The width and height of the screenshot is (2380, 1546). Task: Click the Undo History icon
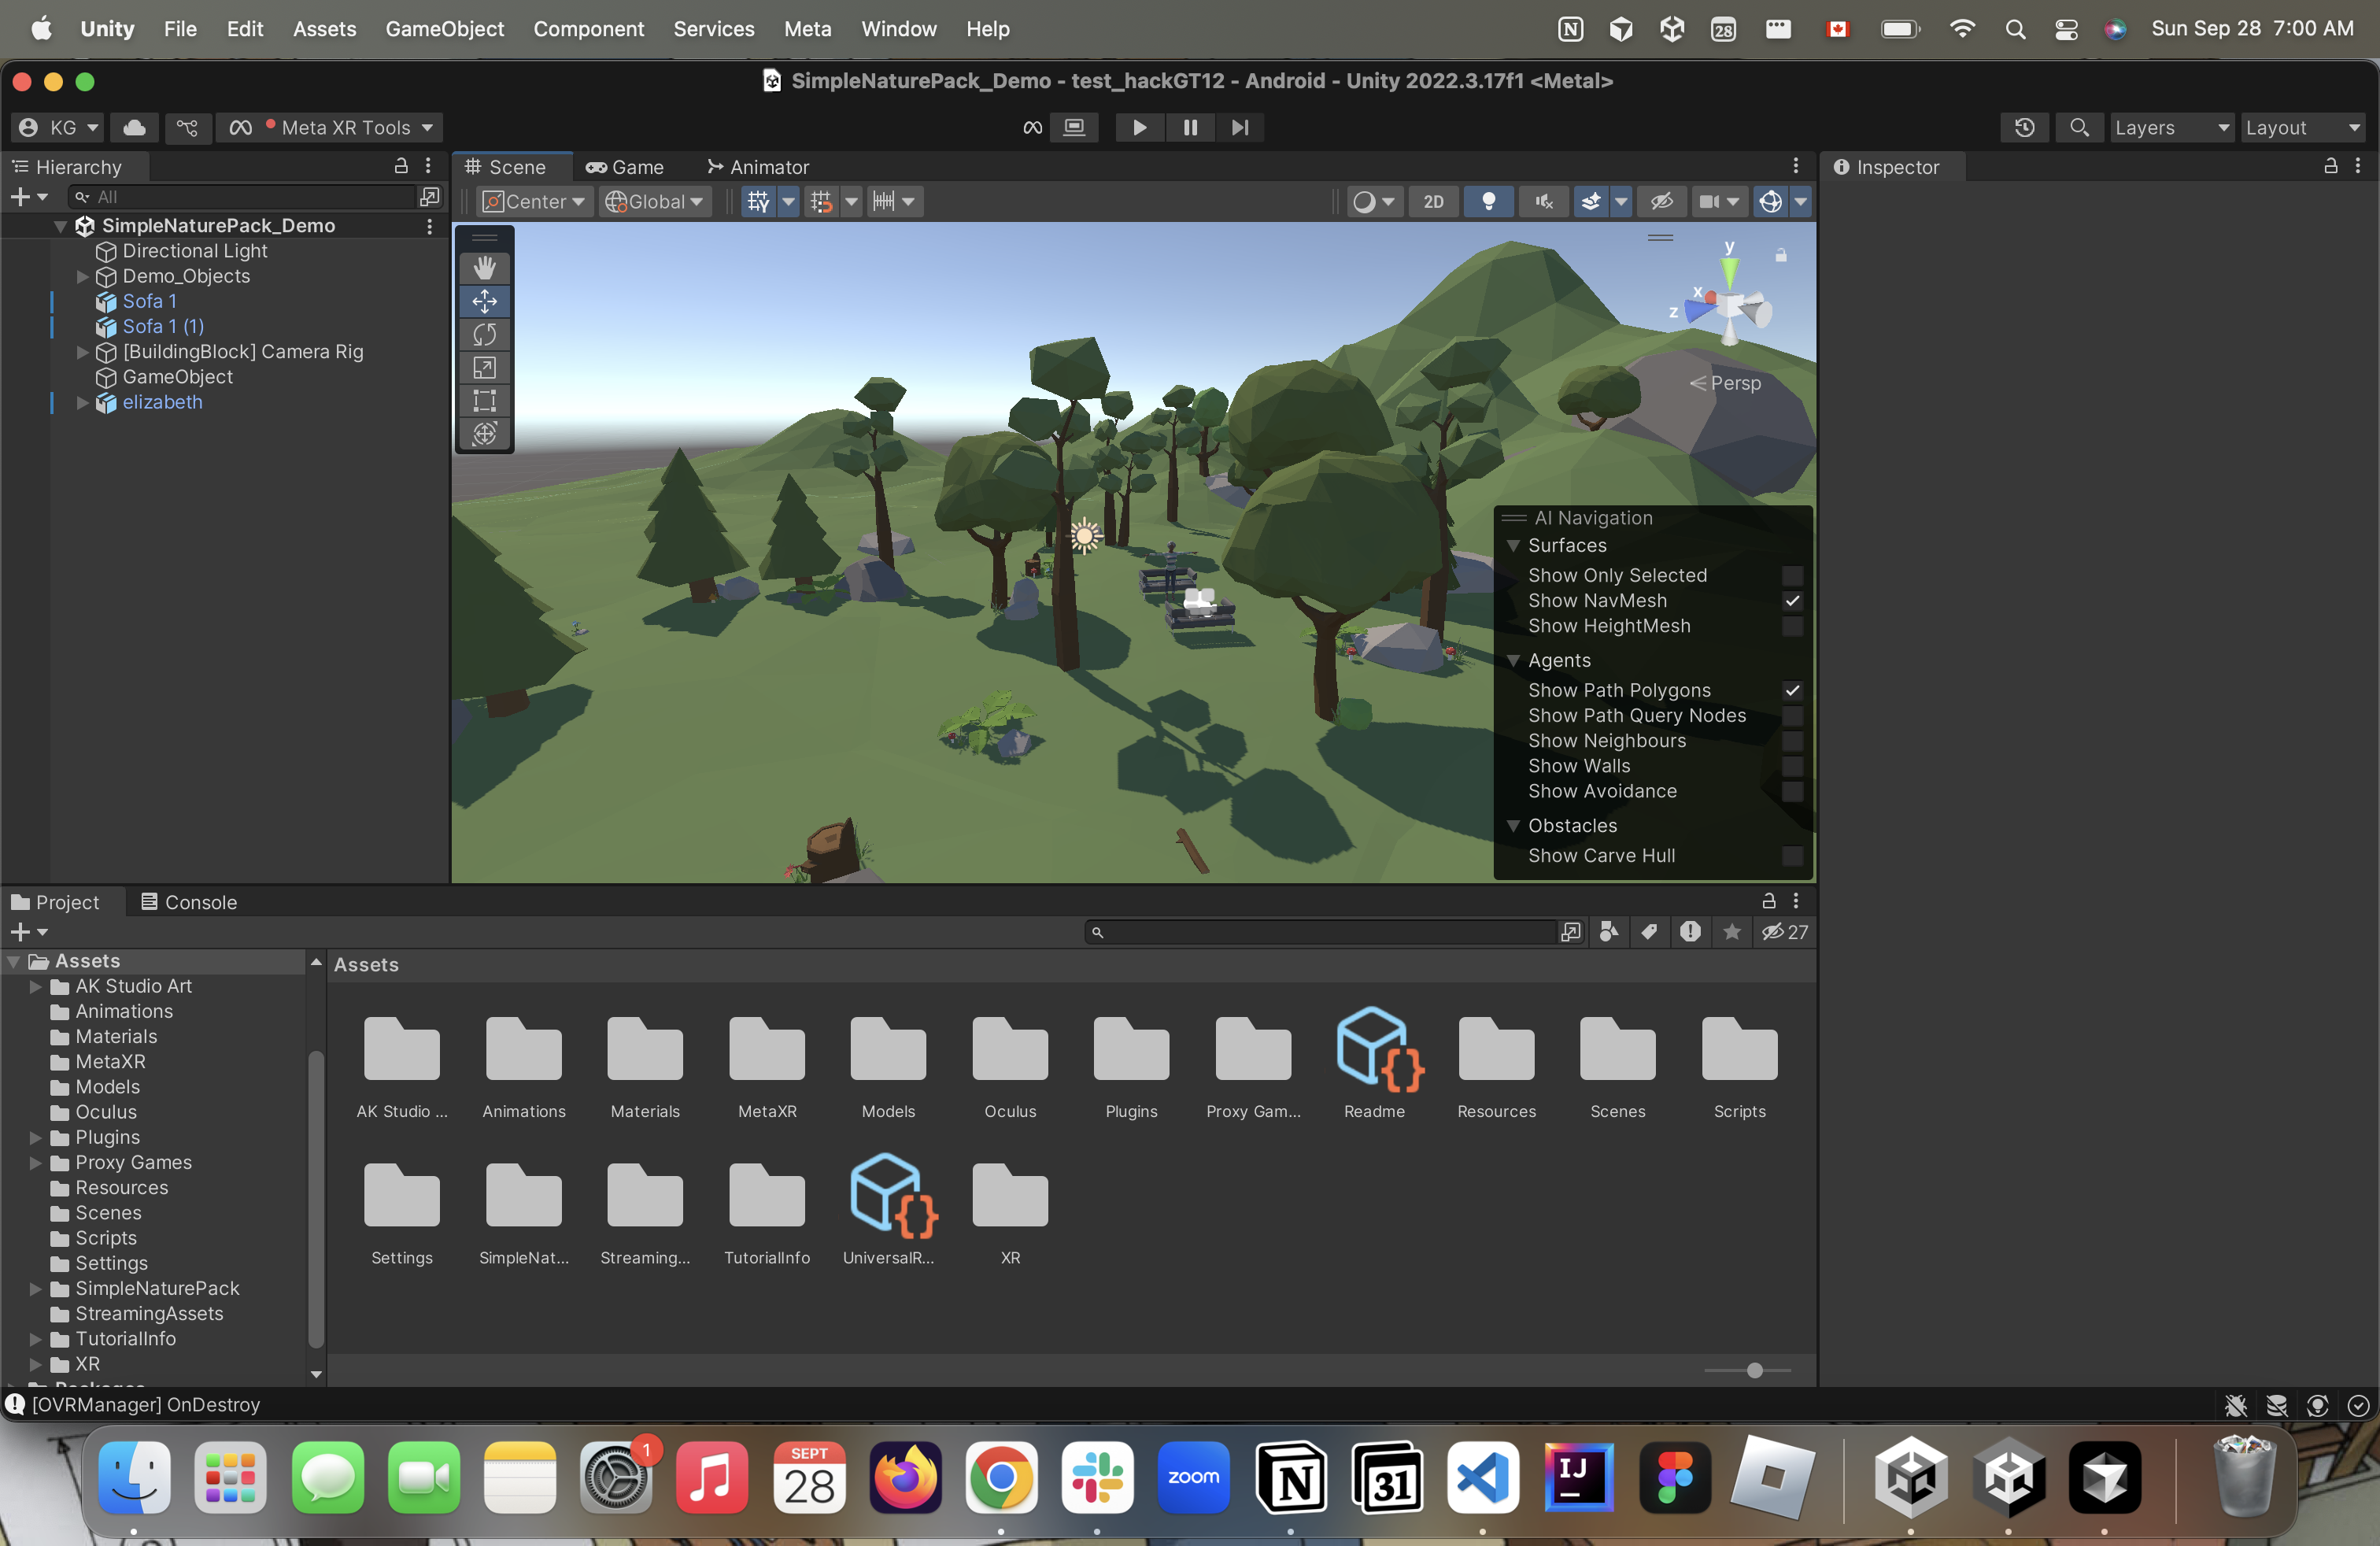[2024, 127]
